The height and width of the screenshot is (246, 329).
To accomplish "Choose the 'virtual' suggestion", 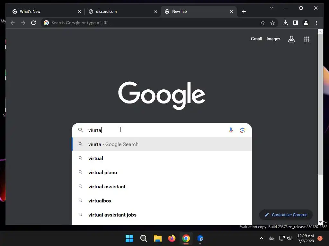I will click(162, 158).
